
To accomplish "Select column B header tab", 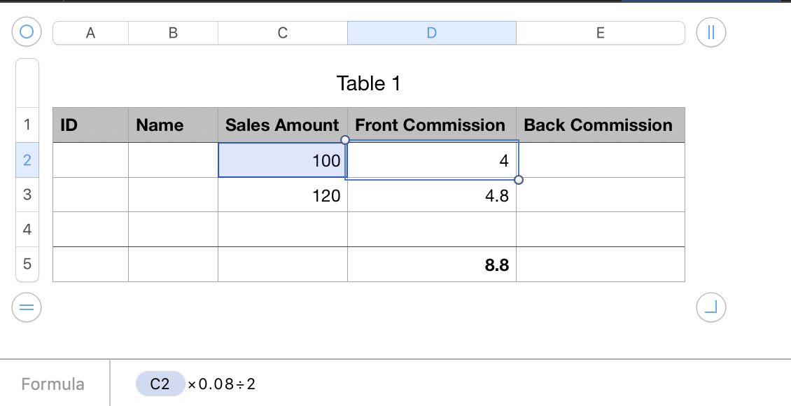I will pos(173,32).
